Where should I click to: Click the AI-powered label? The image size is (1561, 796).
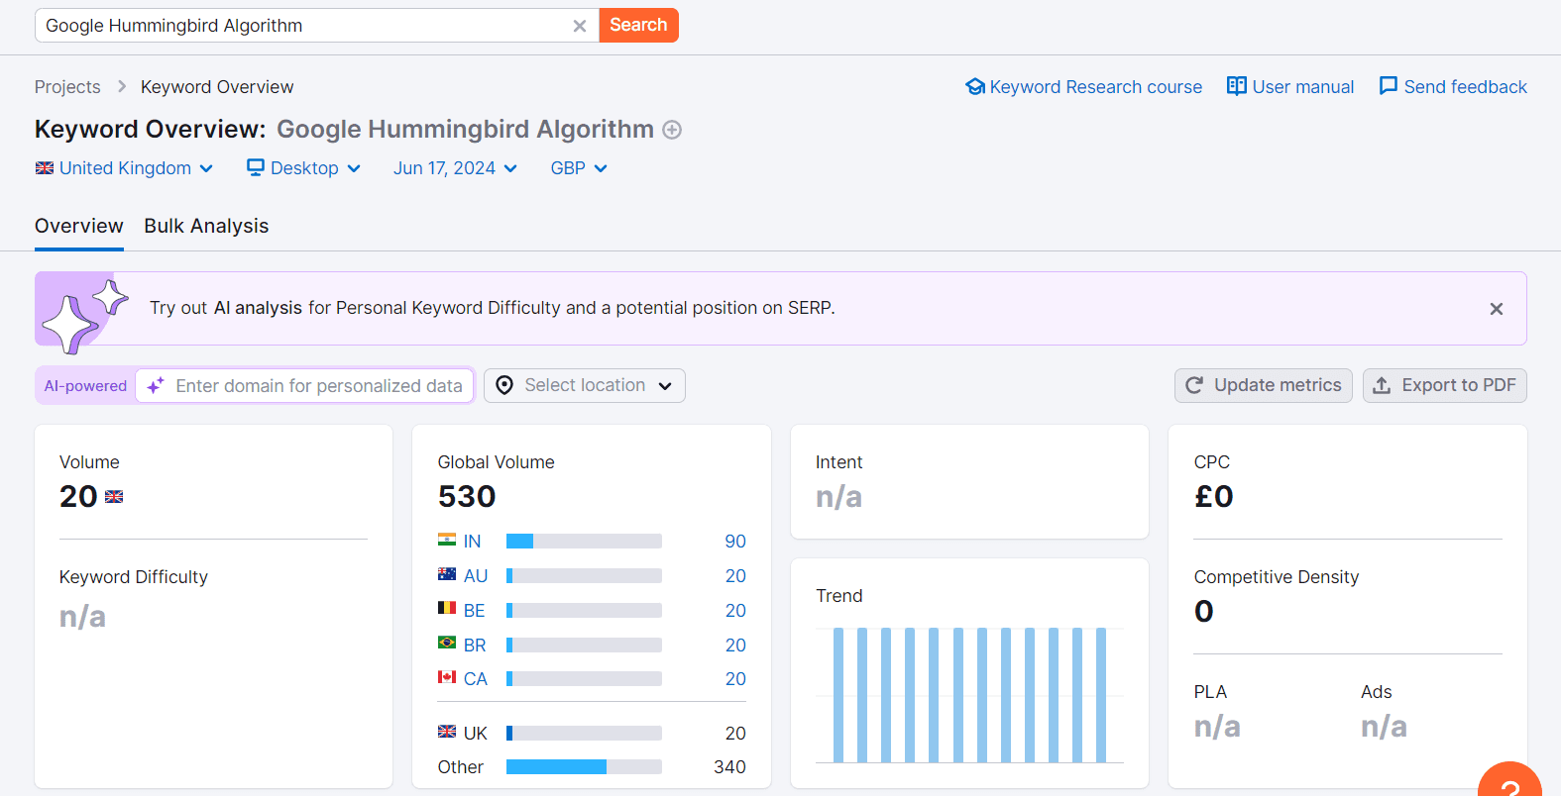pos(85,386)
